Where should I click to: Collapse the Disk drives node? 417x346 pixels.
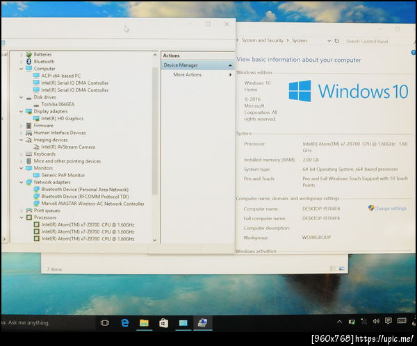[x=21, y=97]
